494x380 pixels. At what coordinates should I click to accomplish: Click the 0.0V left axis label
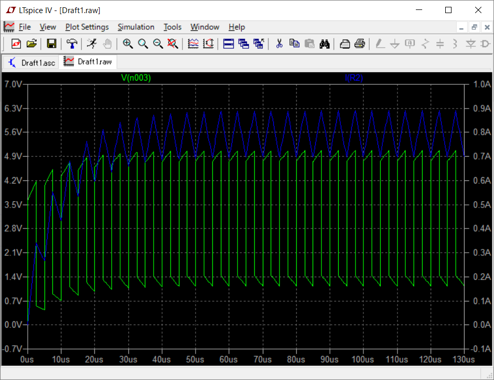click(x=13, y=325)
